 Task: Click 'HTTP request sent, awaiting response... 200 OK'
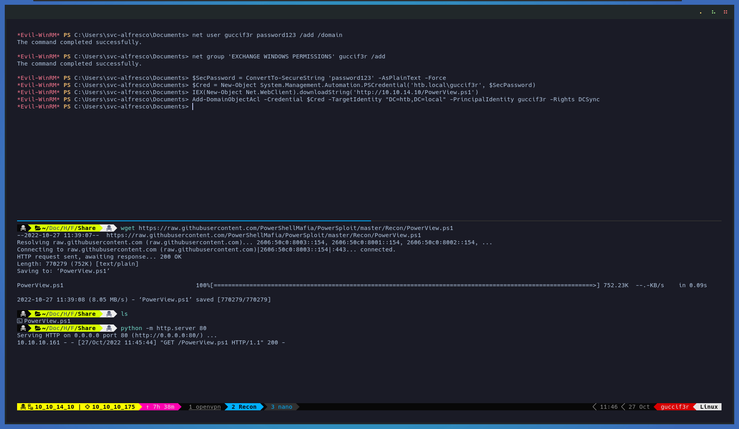click(x=99, y=257)
